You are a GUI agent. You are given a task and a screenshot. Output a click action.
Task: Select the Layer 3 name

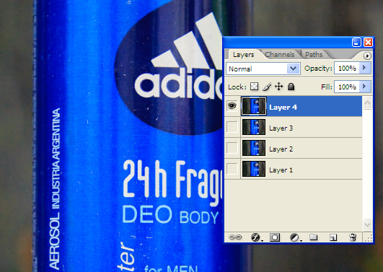pyautogui.click(x=281, y=128)
